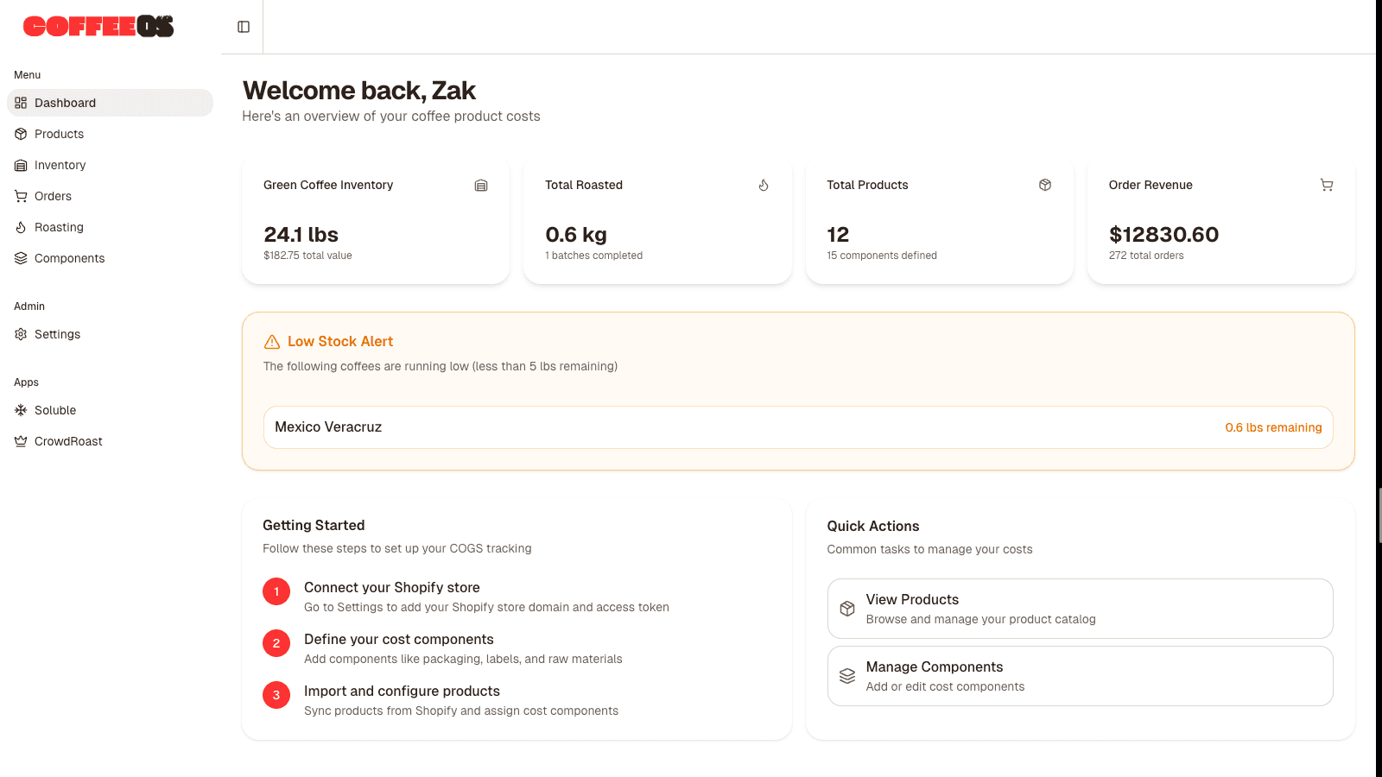Click the Roasting flame icon in sidebar
1382x777 pixels.
click(x=21, y=227)
